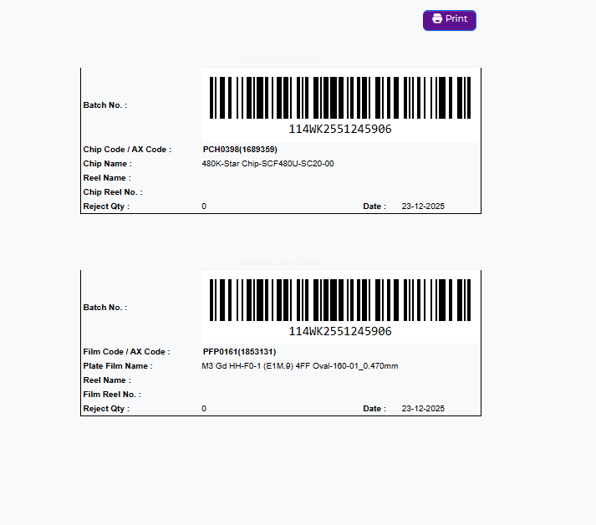Click the printer icon inside Print button
Image resolution: width=596 pixels, height=525 pixels.
[437, 19]
